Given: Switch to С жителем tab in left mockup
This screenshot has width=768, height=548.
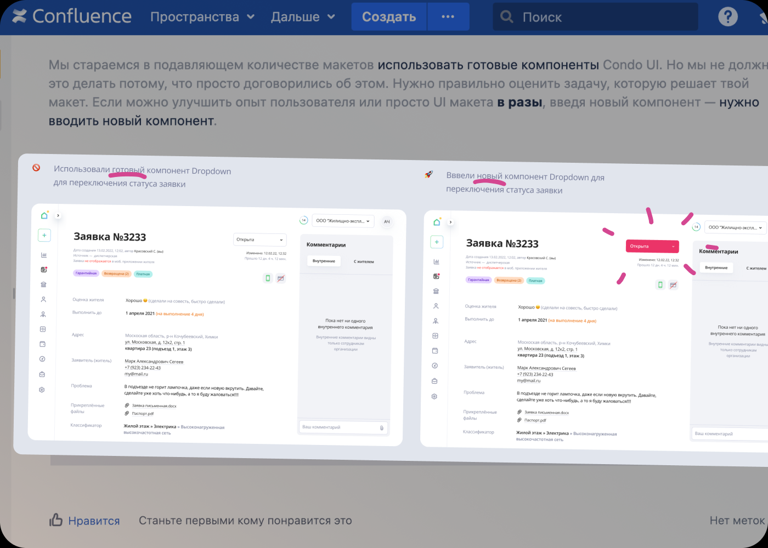Looking at the screenshot, I should (364, 261).
